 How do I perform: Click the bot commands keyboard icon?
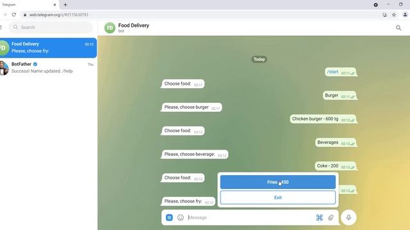click(319, 217)
